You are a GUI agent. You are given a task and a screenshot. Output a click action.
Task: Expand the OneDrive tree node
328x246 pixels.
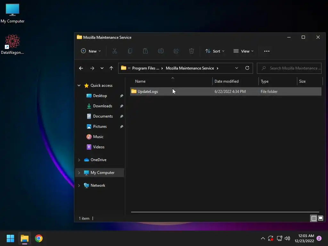click(79, 160)
